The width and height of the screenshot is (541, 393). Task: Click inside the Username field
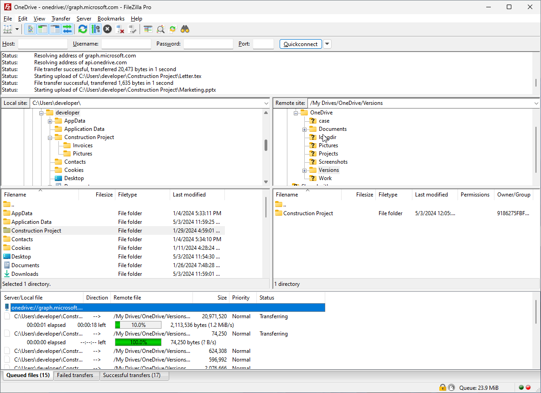tap(126, 44)
